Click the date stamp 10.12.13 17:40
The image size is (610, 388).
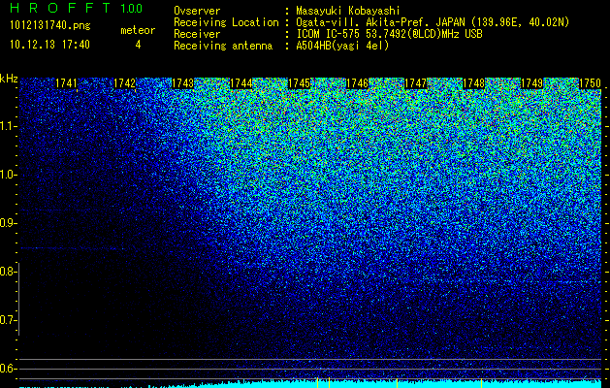[49, 45]
